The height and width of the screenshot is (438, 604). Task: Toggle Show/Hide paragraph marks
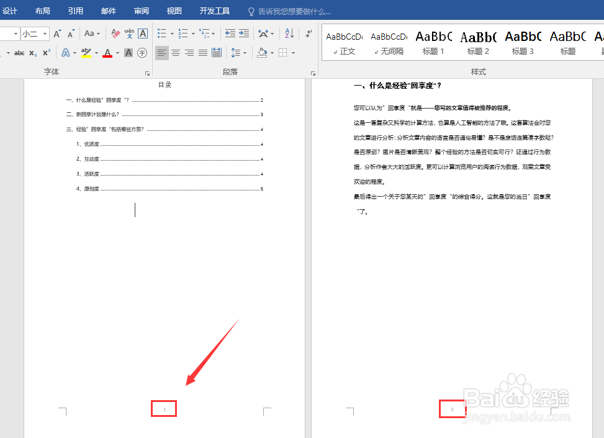(309, 34)
